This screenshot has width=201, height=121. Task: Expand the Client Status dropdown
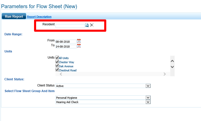pyautogui.click(x=148, y=86)
